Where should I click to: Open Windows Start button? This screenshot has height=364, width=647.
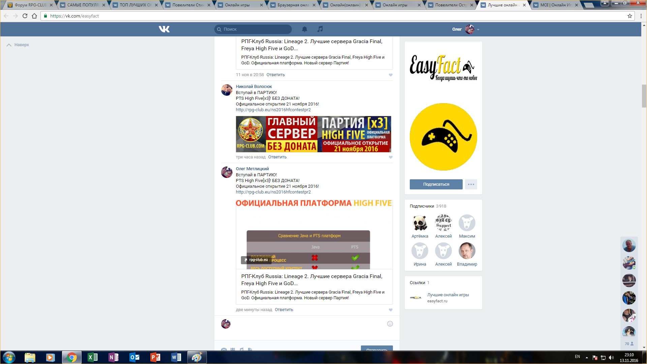9,357
